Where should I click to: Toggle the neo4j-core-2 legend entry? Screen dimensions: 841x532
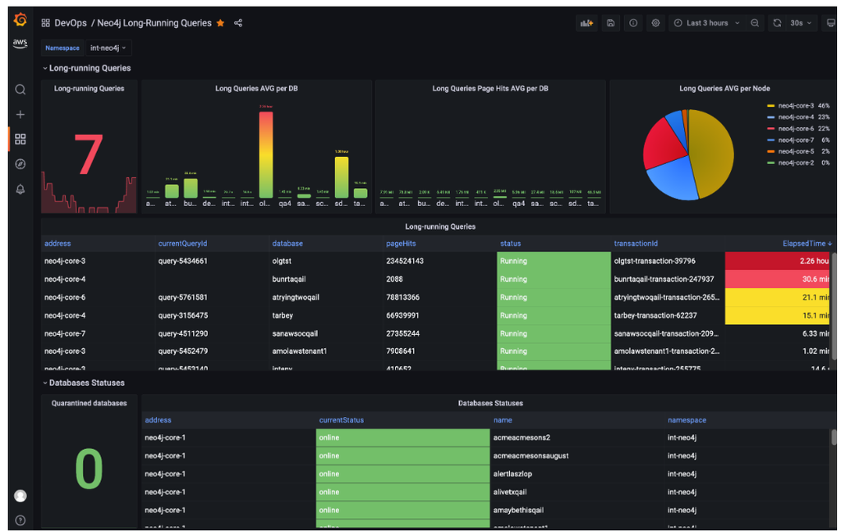coord(796,163)
